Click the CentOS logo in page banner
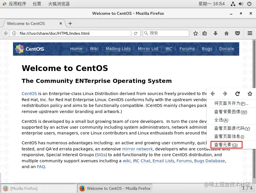Viewport: 256px width, 193px height. click(x=29, y=49)
